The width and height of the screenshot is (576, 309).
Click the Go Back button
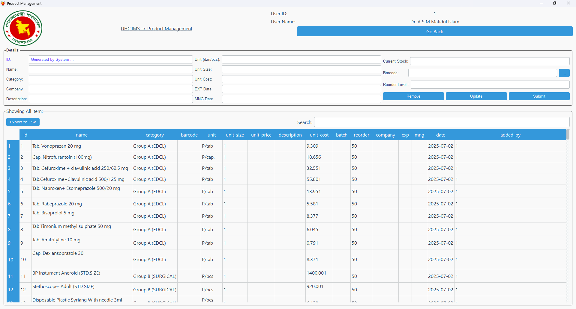click(x=434, y=31)
